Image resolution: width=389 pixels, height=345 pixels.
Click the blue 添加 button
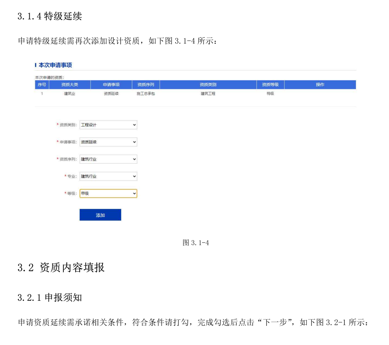click(100, 215)
